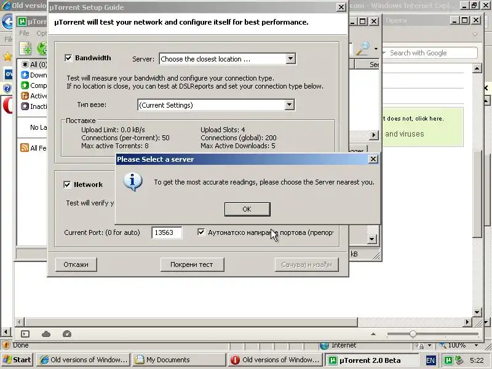Switch to My Documents in the taskbar
The height and width of the screenshot is (369, 492).
click(x=179, y=360)
